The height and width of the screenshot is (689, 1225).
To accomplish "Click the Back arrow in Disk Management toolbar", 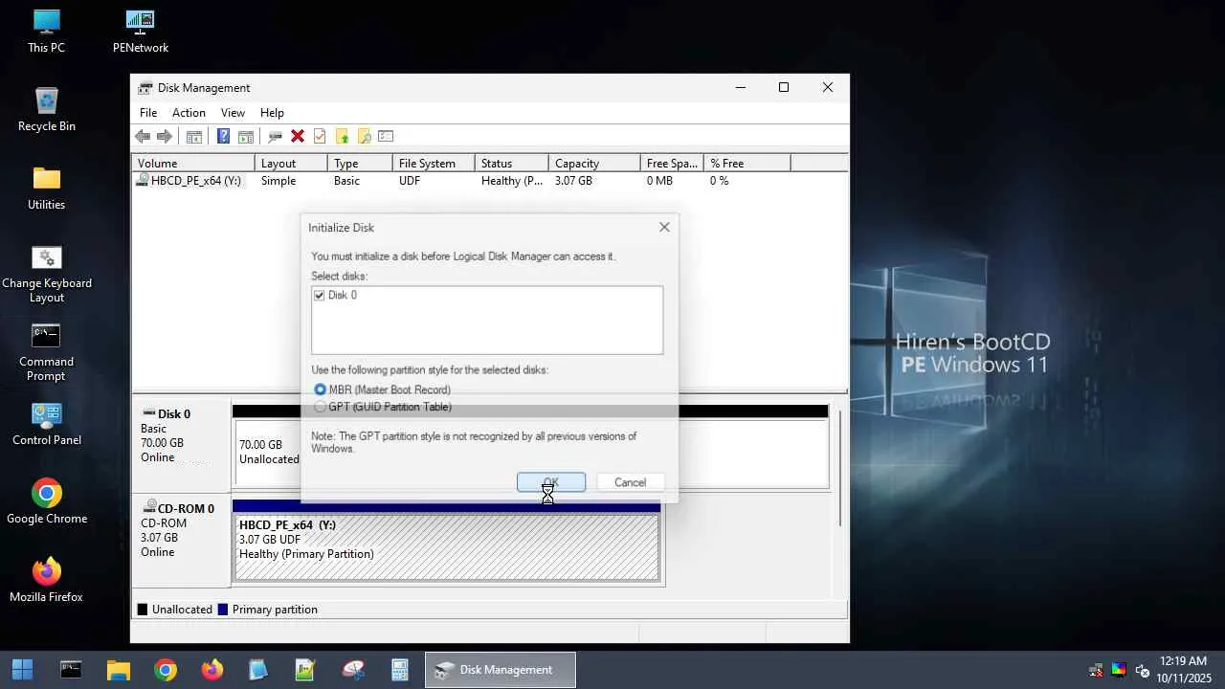I will (143, 137).
